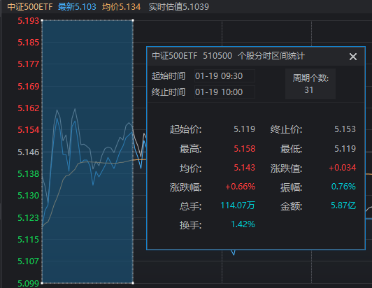Select the bottom-right selection handle
Screen dimensions: 372x288
133,283
